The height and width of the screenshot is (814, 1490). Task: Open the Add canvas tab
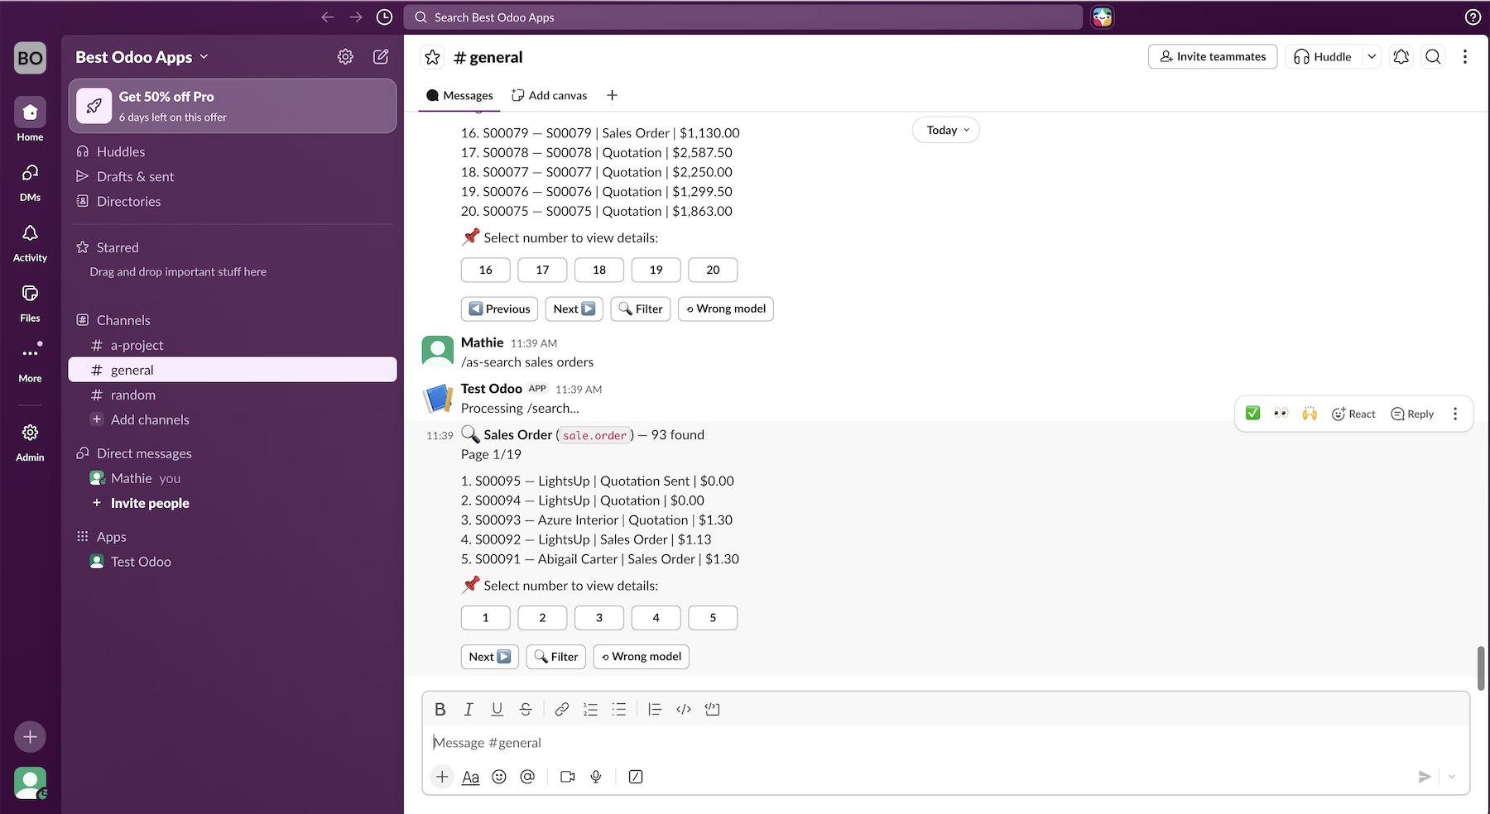tap(549, 95)
